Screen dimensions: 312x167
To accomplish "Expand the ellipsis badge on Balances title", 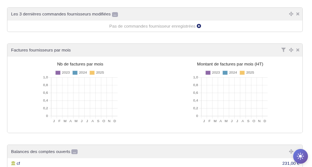I will 74,152.
